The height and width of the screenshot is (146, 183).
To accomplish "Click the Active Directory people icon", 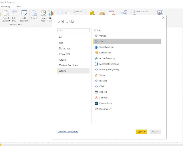I will (96, 58).
